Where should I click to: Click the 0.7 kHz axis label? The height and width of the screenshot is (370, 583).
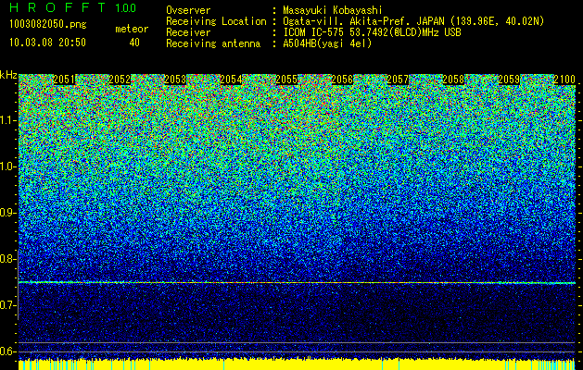(7, 305)
